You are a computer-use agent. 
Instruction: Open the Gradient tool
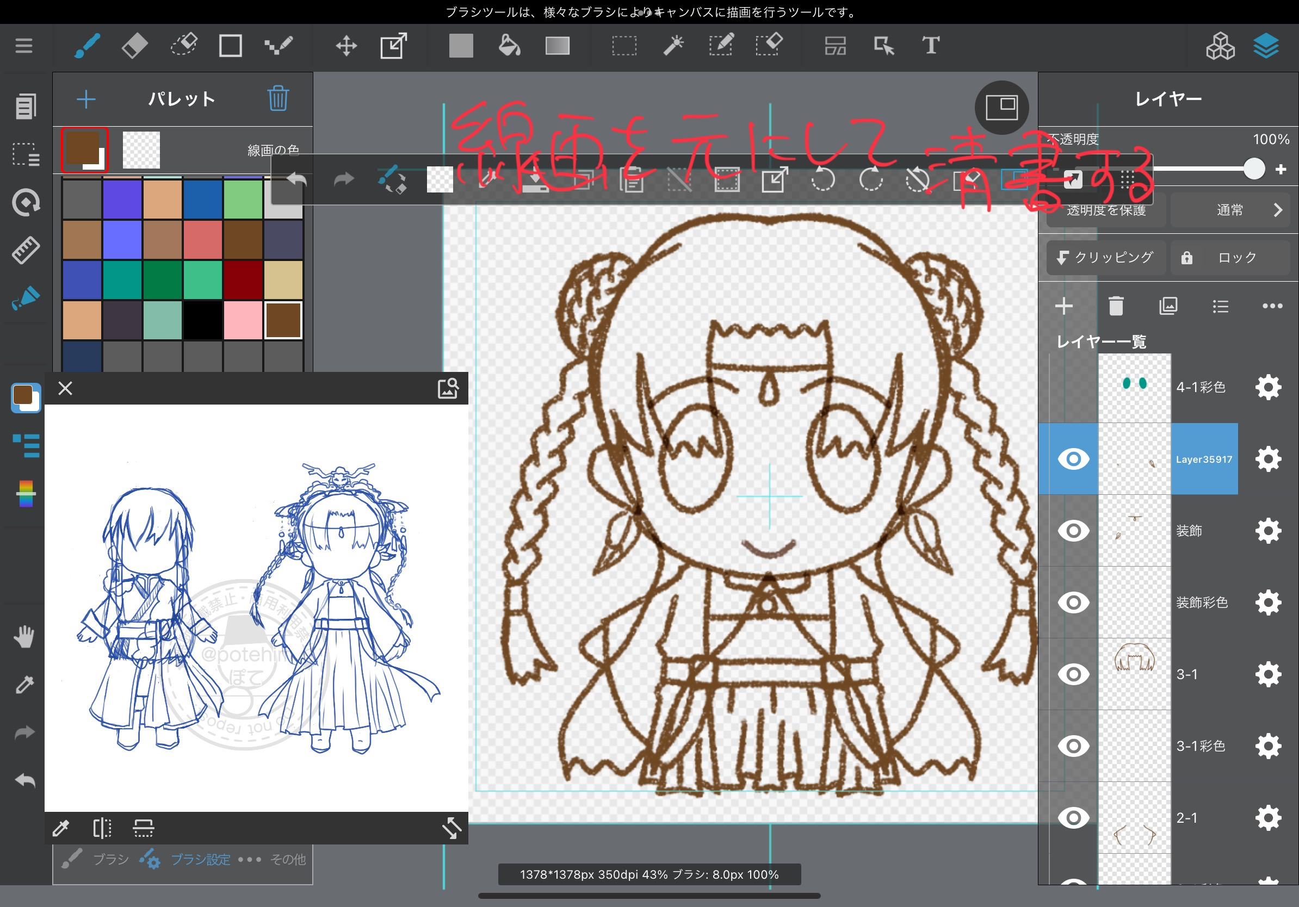coord(557,45)
